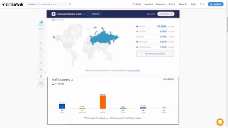Click the SimilarWeb logo
This screenshot has height=128, width=228.
(13, 4)
